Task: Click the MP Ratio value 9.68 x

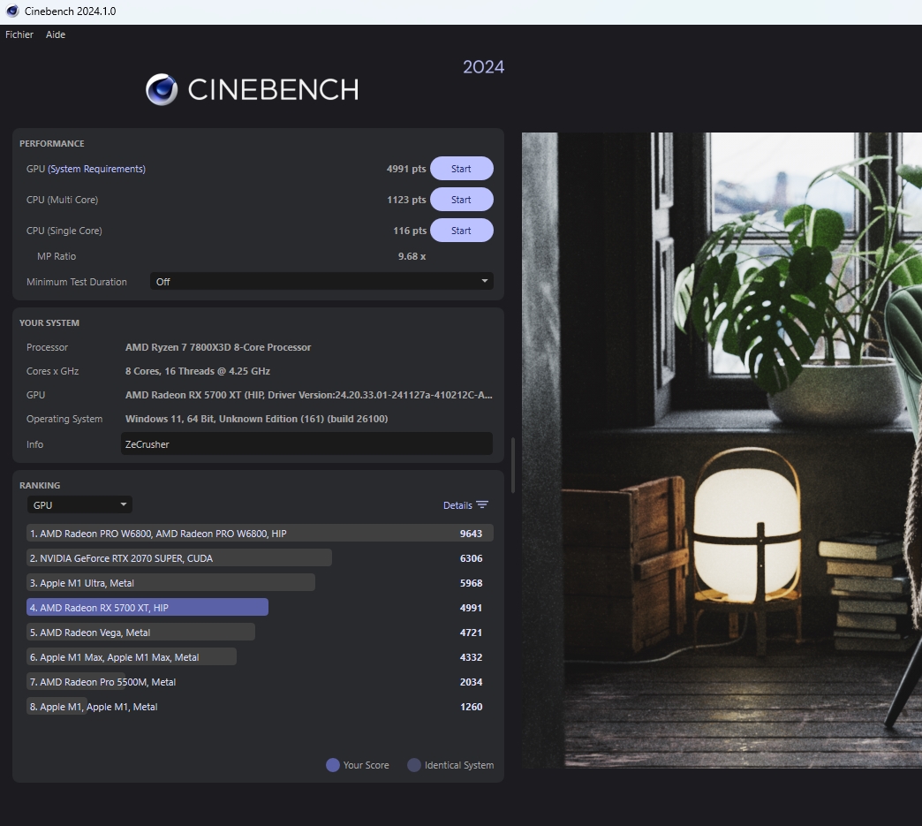Action: point(412,256)
